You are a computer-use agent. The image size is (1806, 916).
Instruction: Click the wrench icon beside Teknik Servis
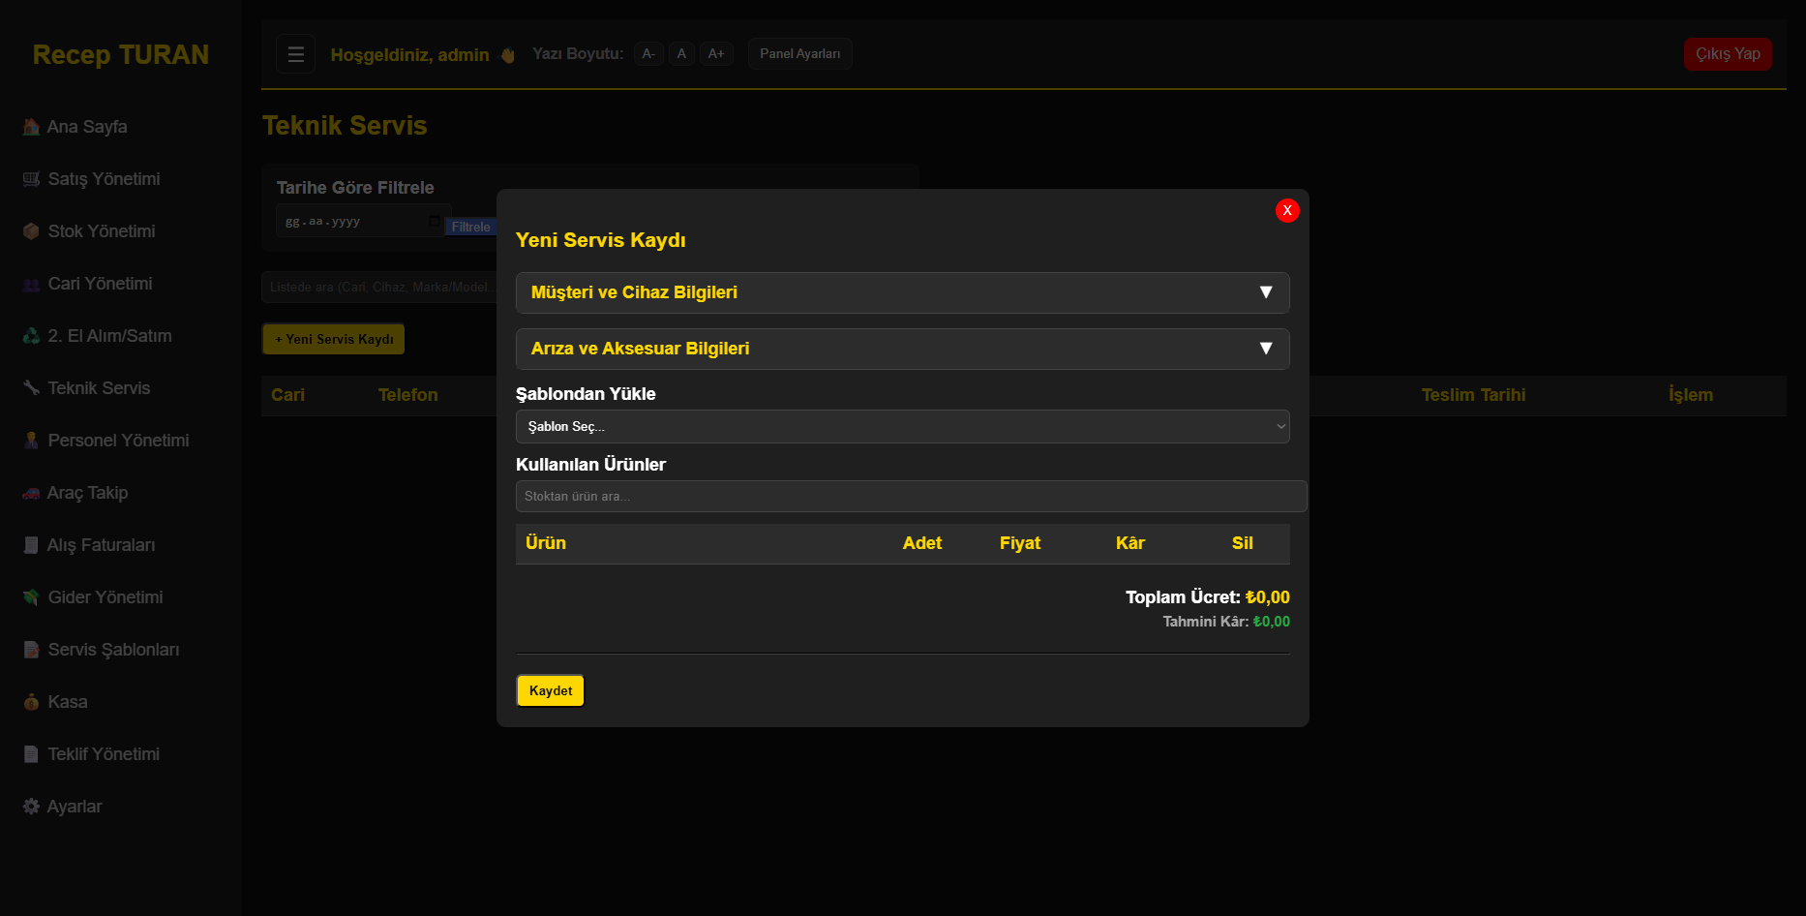click(31, 388)
